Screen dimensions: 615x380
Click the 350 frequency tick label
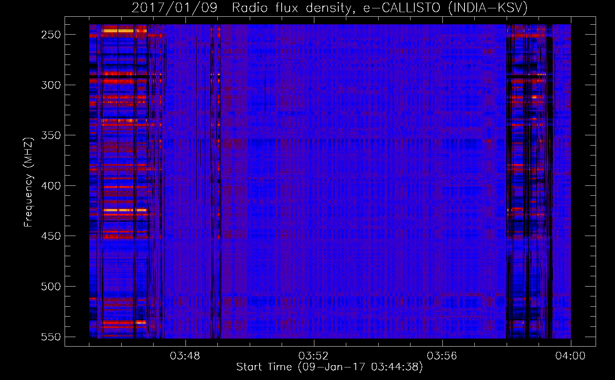pos(51,135)
